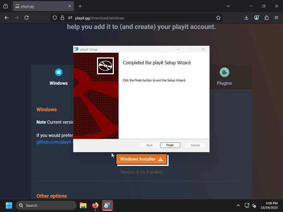Switch to the Plugins tab on the webpage
Image resolution: width=283 pixels, height=212 pixels.
tap(224, 77)
